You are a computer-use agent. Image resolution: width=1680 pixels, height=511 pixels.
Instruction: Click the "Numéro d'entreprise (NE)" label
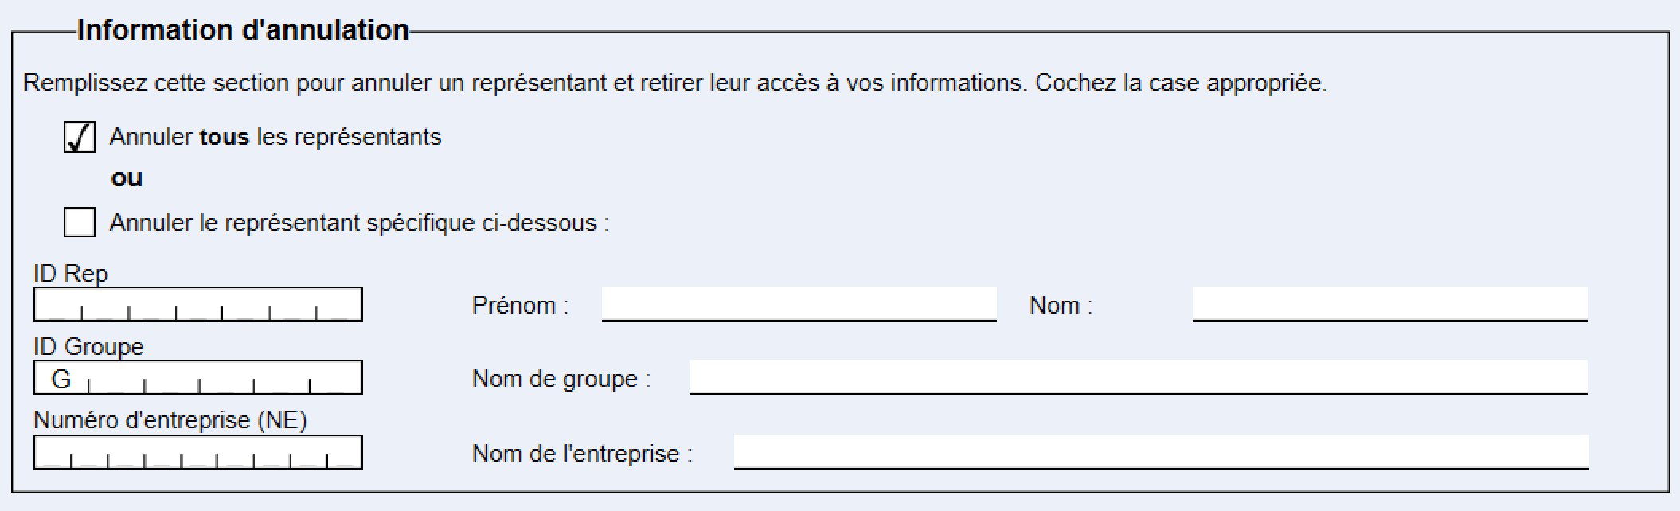click(x=170, y=420)
